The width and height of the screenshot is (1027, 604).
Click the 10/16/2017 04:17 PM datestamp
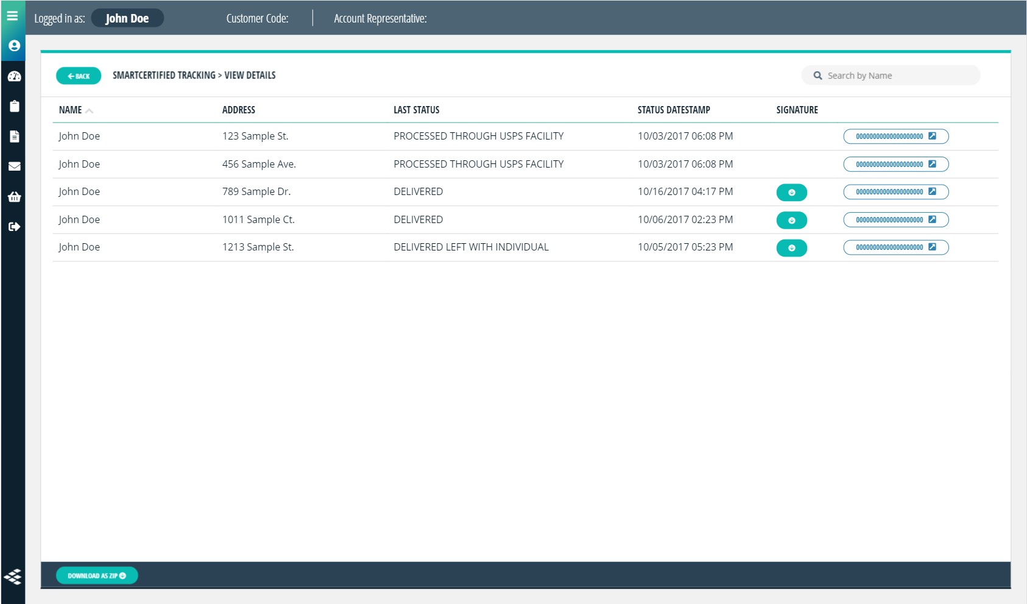(685, 191)
